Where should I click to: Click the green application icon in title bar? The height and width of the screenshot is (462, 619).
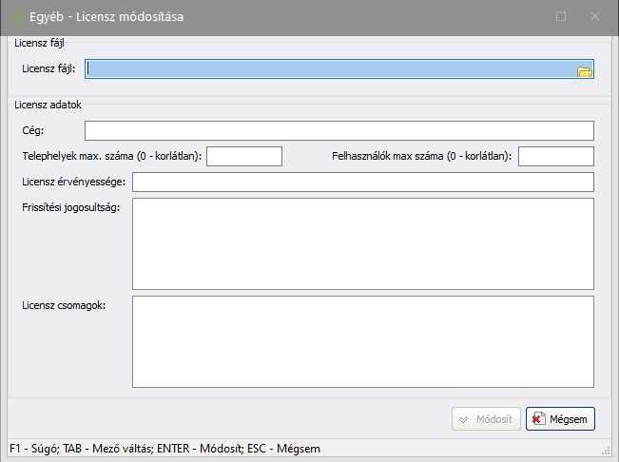click(15, 16)
